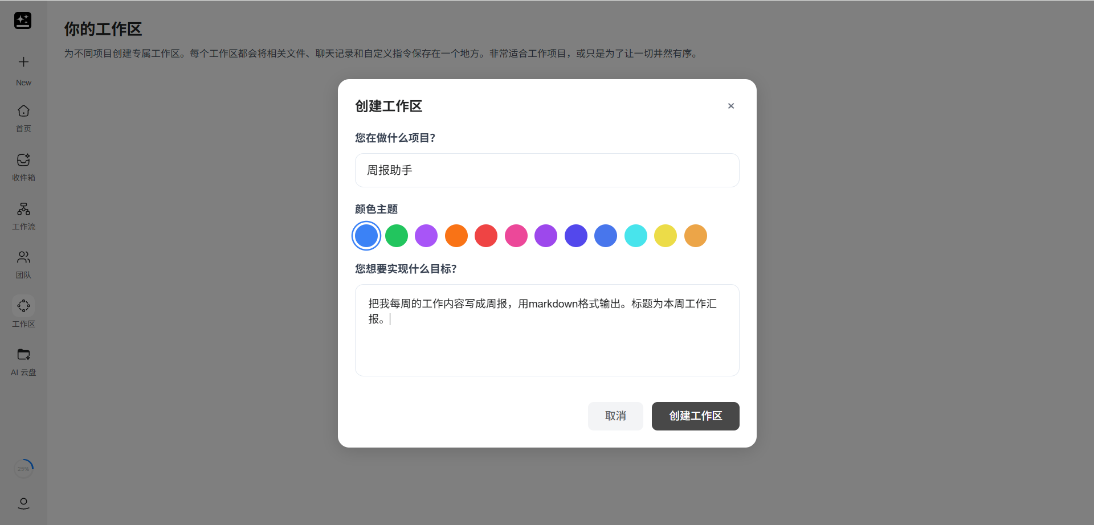
Task: Select the yellow color theme swatch
Action: (x=666, y=236)
